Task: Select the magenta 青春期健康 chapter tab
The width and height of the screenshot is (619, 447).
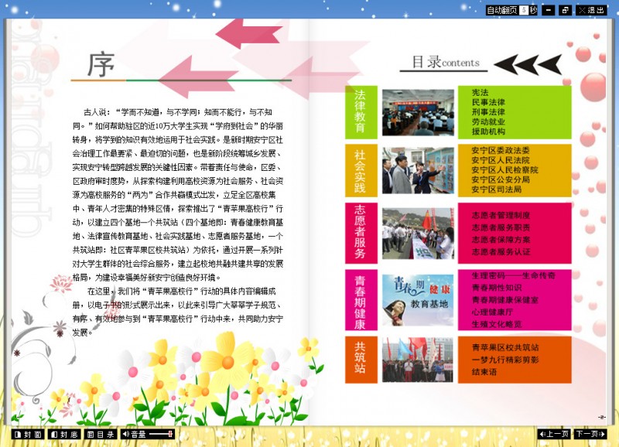Action: click(361, 298)
